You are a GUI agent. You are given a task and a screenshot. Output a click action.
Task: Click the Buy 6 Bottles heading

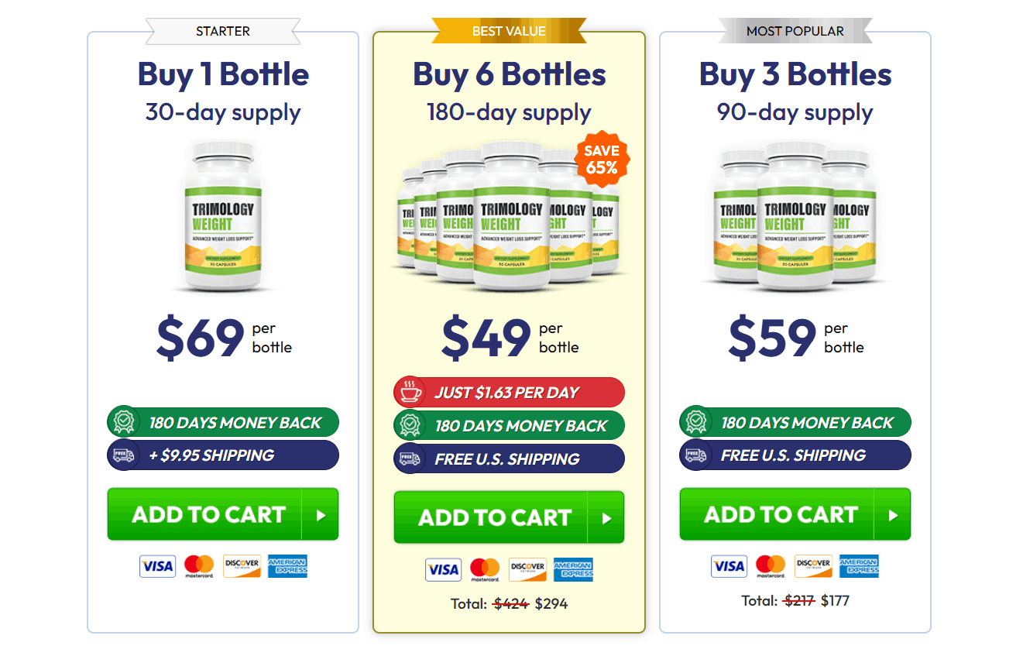[509, 74]
